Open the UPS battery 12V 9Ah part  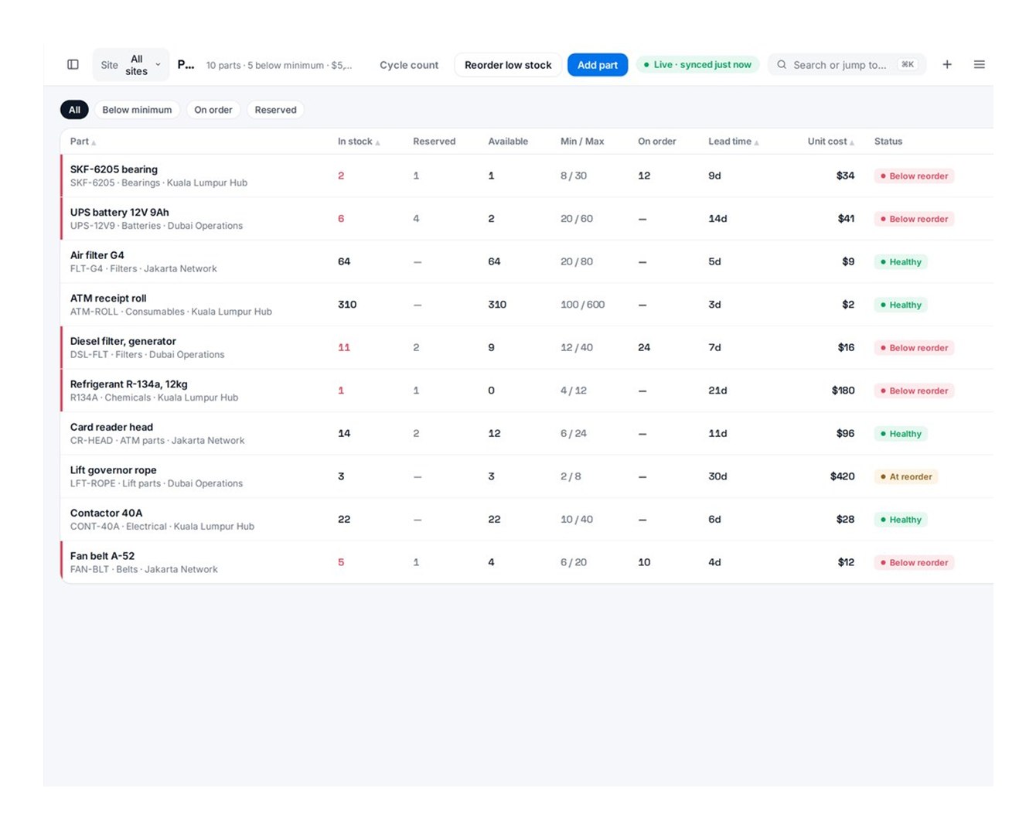pyautogui.click(x=119, y=212)
